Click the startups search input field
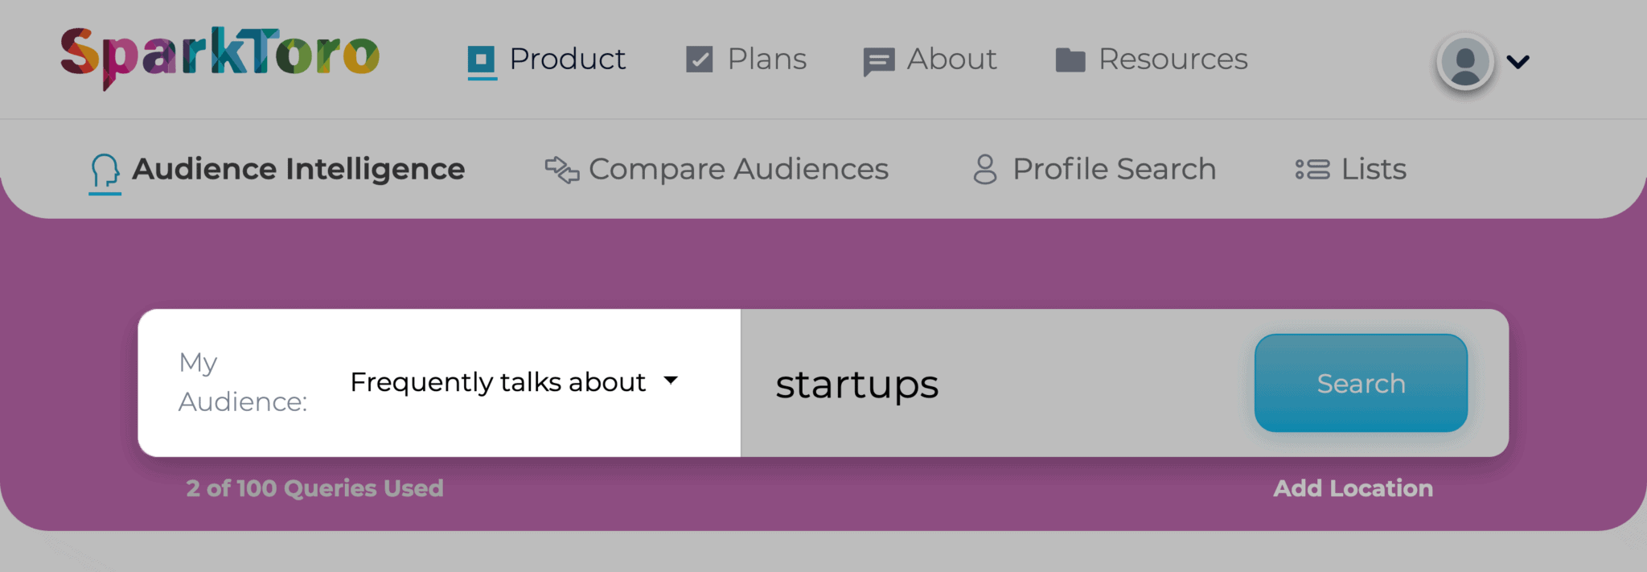Image resolution: width=1647 pixels, height=572 pixels. click(965, 384)
